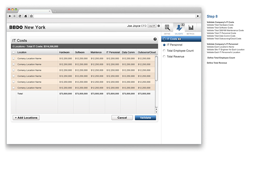The width and height of the screenshot is (267, 172).
Task: Check the second Comany Location Name row
Action: 14,64
